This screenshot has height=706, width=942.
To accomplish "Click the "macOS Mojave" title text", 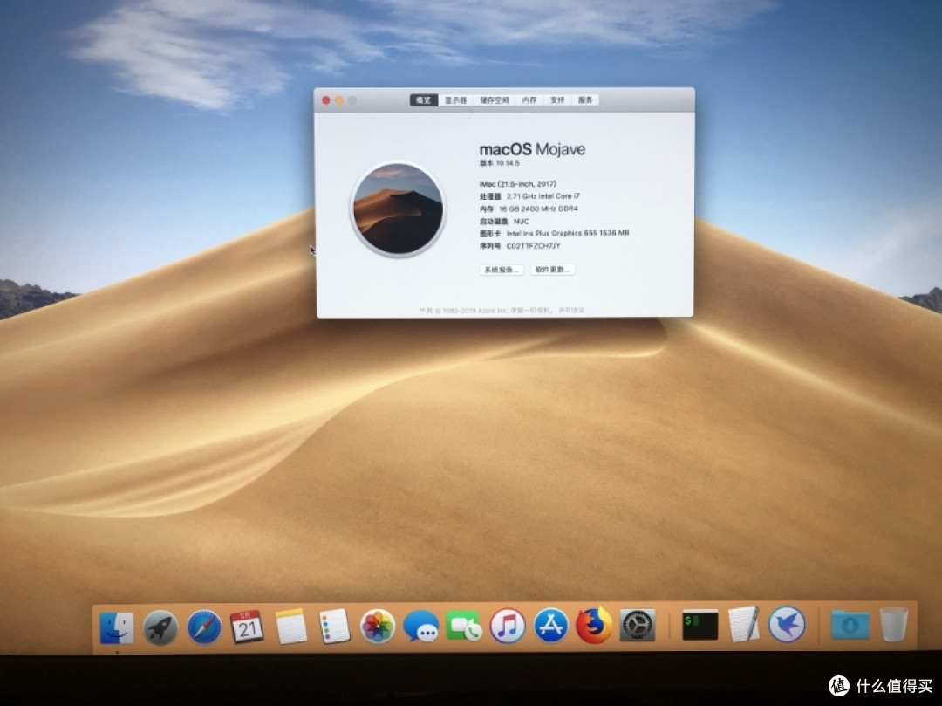I will [532, 149].
